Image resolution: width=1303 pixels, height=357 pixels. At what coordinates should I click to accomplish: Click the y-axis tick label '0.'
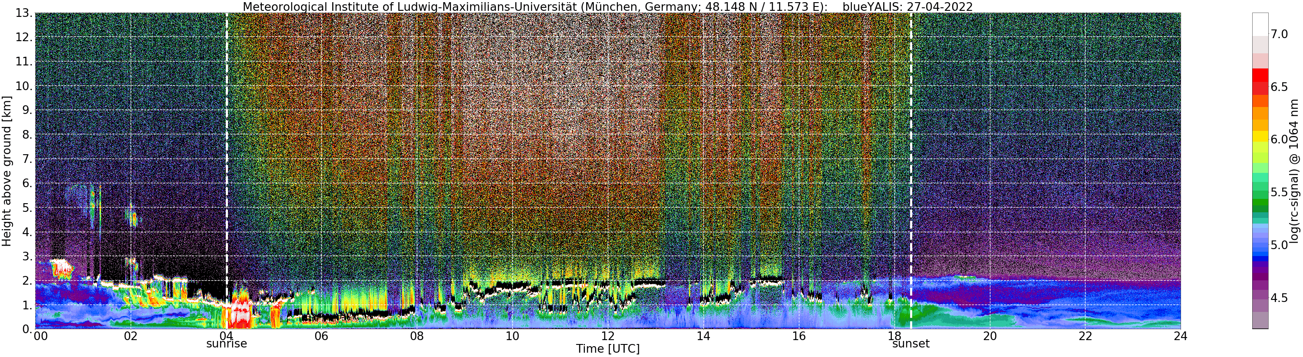coord(27,329)
